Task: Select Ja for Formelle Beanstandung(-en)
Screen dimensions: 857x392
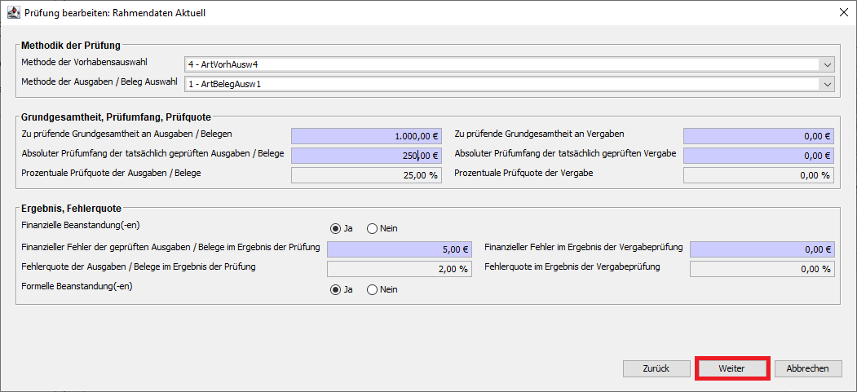Action: pyautogui.click(x=335, y=289)
